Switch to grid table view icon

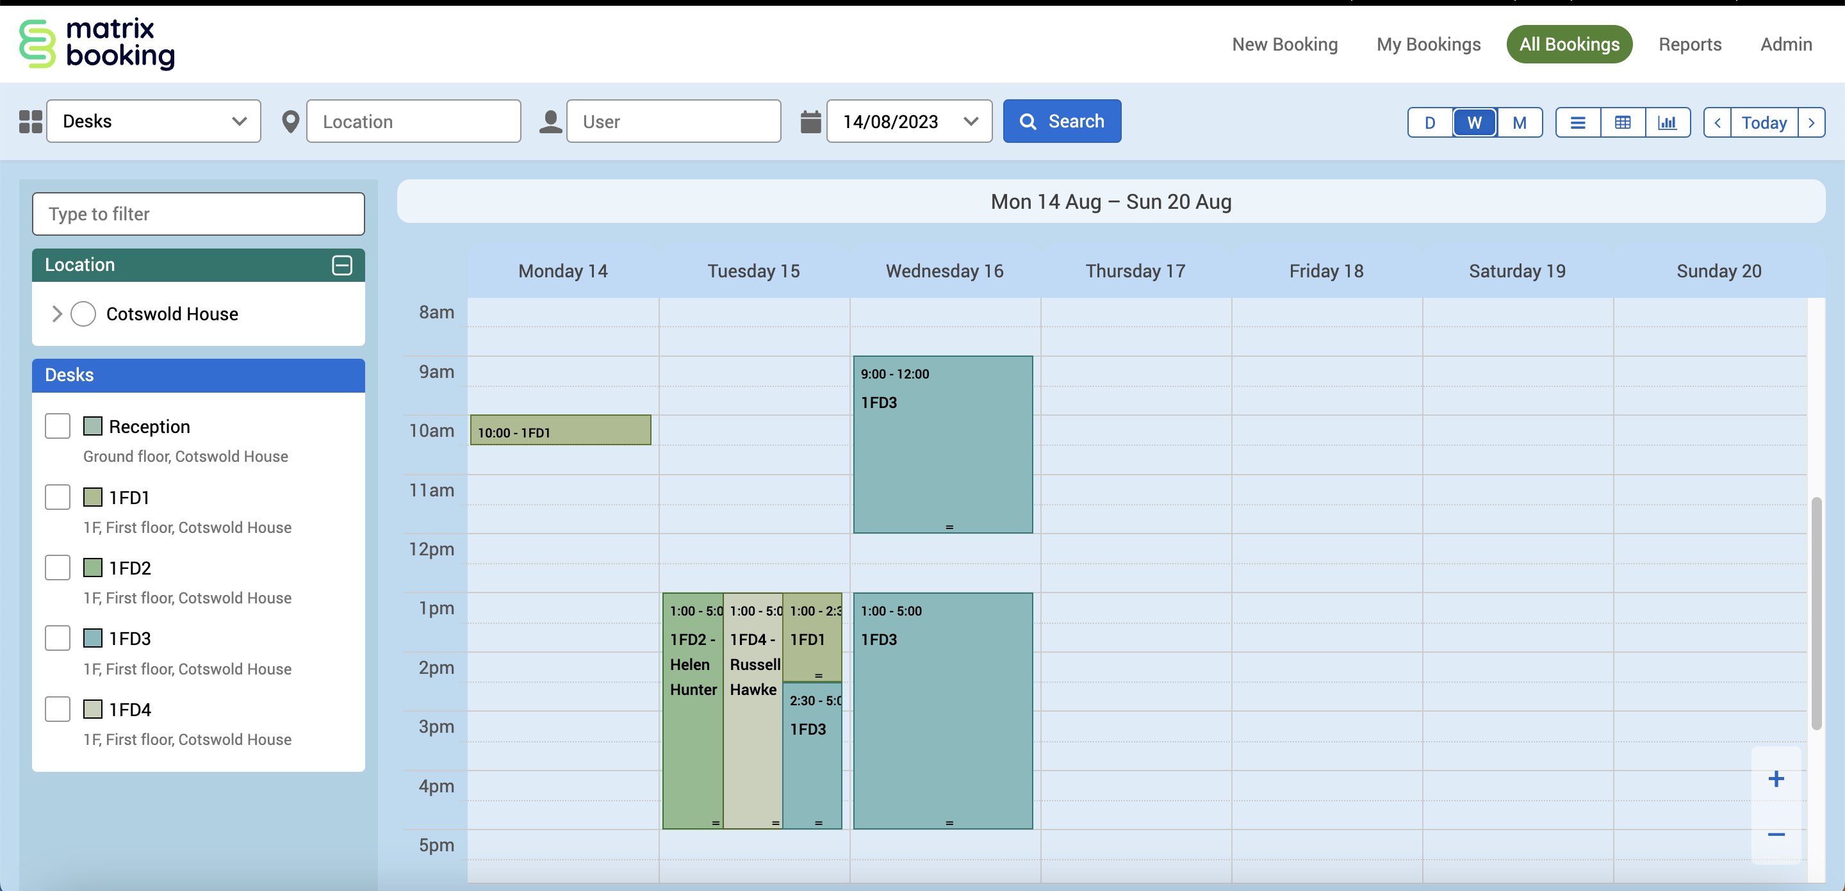tap(1622, 122)
